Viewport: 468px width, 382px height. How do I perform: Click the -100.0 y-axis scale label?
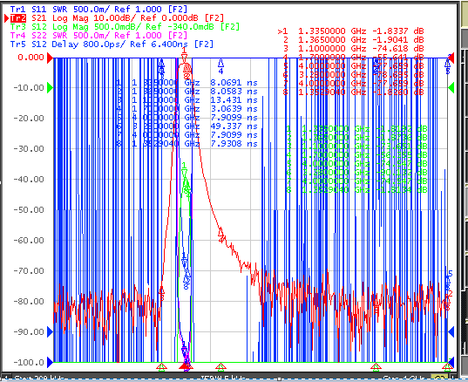29,362
